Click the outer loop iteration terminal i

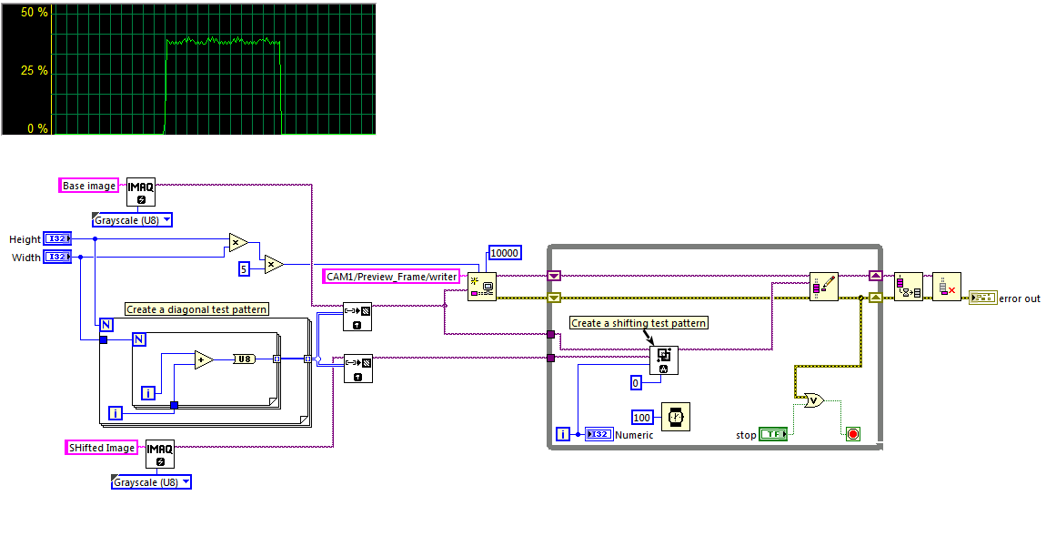(x=116, y=412)
